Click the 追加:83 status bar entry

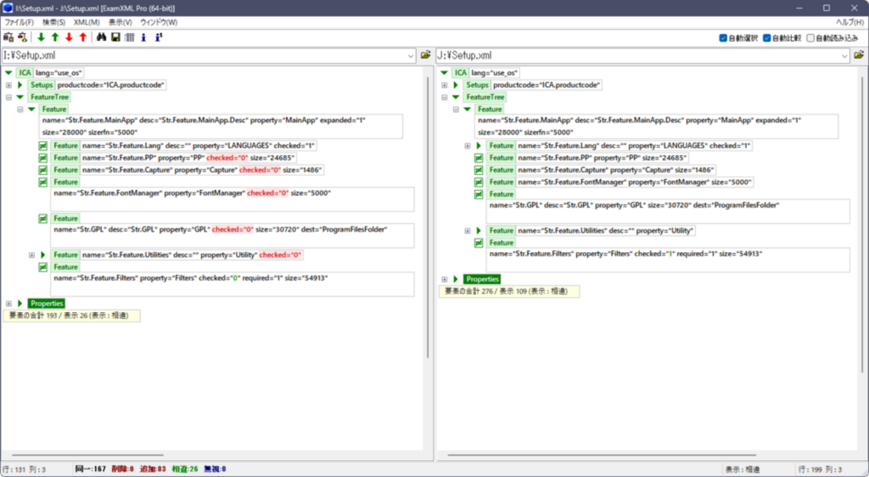tap(153, 469)
